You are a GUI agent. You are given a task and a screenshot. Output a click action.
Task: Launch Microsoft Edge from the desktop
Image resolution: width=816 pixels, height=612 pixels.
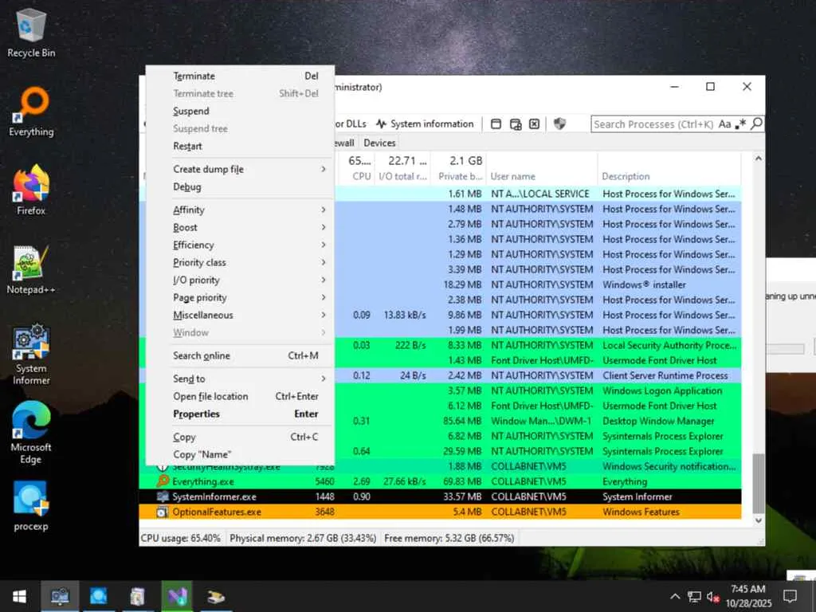point(31,432)
